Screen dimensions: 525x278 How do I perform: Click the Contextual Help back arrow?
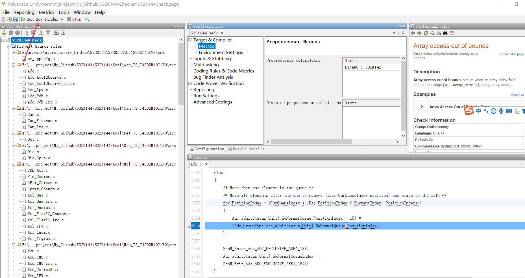[413, 33]
